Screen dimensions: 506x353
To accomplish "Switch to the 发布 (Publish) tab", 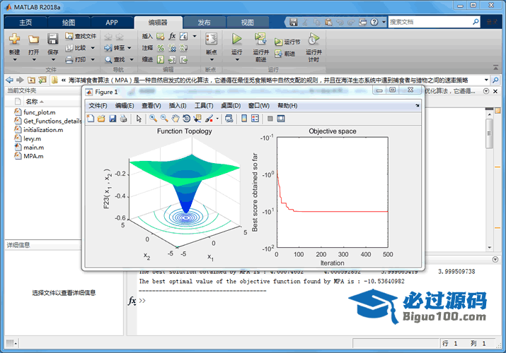I will coord(204,23).
